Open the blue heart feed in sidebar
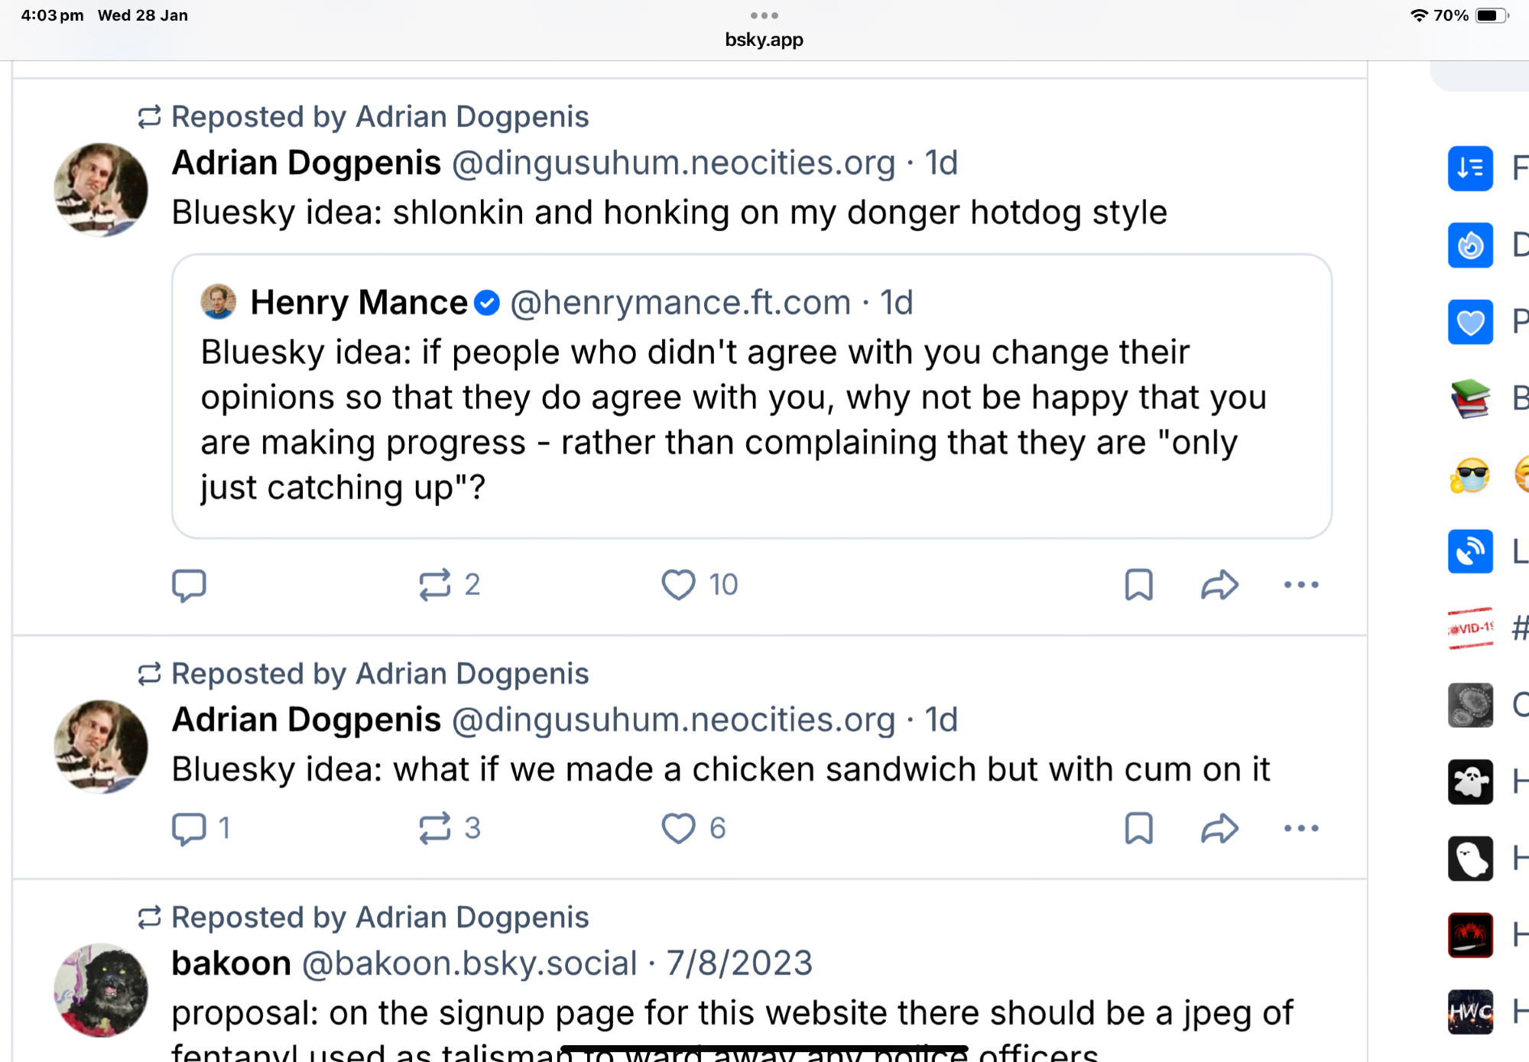Screen dimensions: 1529x1062 click(1470, 322)
